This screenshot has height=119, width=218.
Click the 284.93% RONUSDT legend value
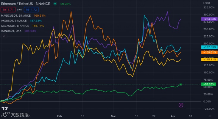point(30,31)
